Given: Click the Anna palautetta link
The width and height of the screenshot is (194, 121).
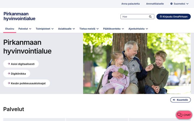Looking at the screenshot, I should [130, 4].
